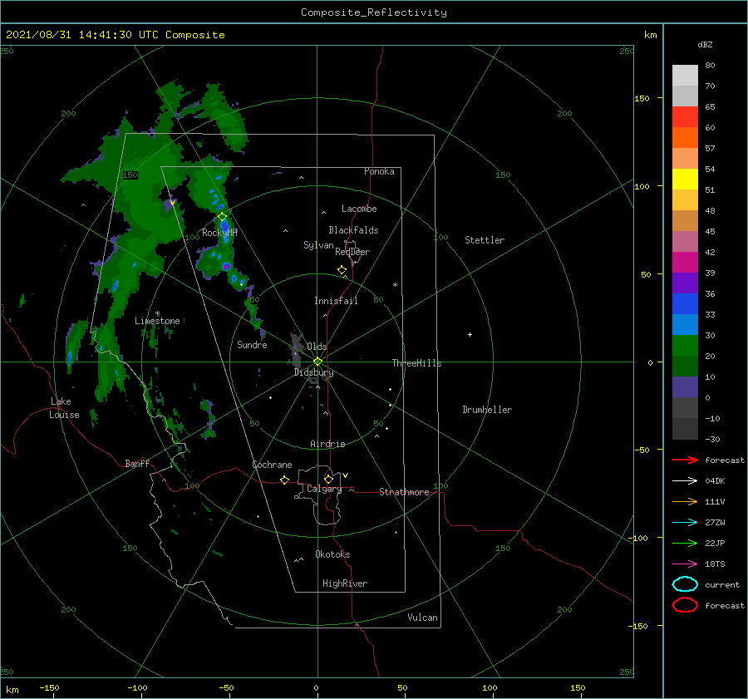Click the red forecast arrow legend icon
The image size is (748, 699).
click(685, 460)
